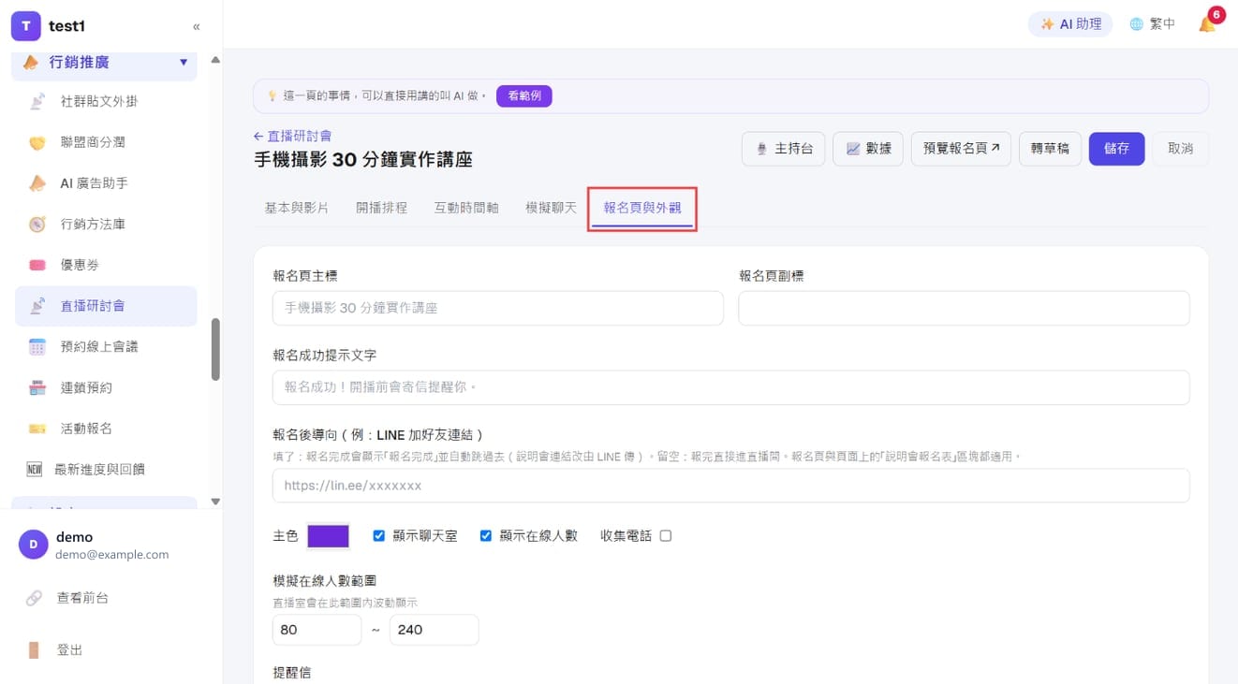Open the 主色 purple color swatch
This screenshot has height=684, width=1238.
tap(329, 536)
